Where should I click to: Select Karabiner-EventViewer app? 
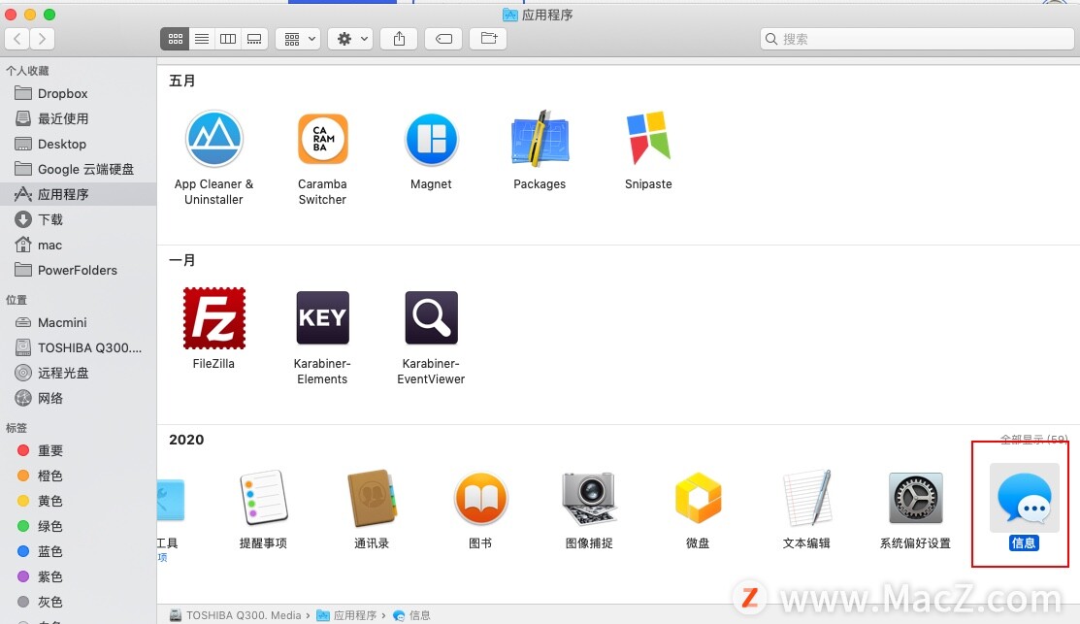point(431,317)
